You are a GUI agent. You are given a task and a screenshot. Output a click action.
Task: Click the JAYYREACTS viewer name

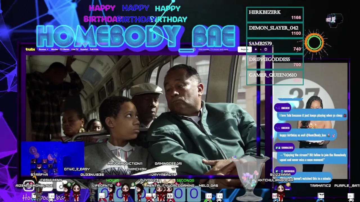(163, 175)
